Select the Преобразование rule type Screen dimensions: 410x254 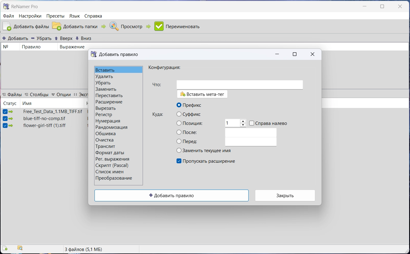click(118, 178)
